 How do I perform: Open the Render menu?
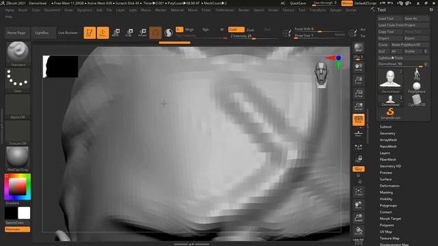pyautogui.click(x=244, y=10)
